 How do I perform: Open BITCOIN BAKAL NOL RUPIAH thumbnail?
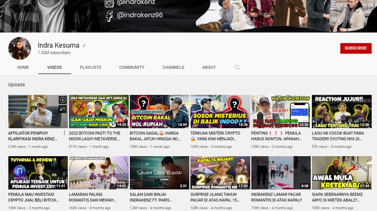pyautogui.click(x=159, y=111)
